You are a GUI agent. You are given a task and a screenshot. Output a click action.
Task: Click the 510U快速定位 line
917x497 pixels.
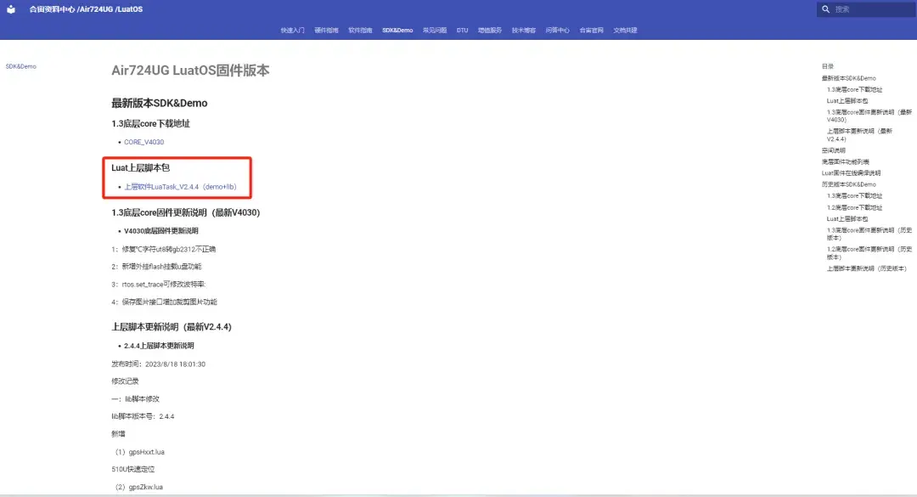click(x=133, y=469)
